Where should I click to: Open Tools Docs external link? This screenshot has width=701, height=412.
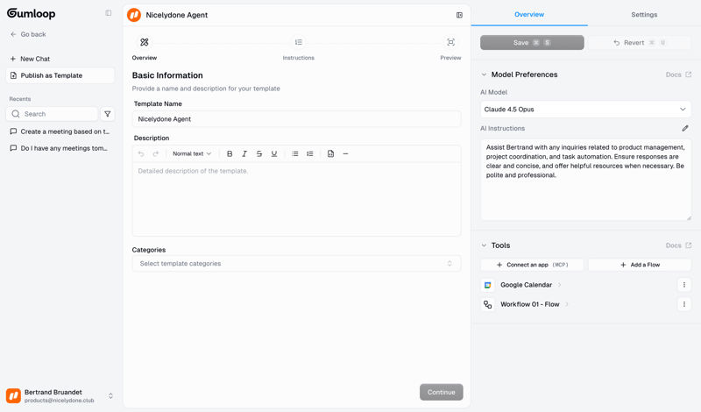click(x=678, y=245)
